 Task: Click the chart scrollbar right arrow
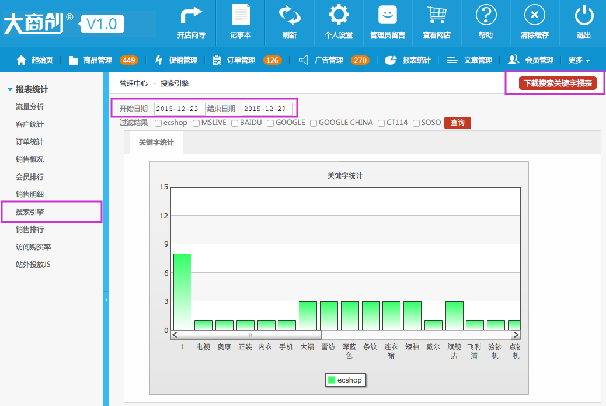point(516,335)
